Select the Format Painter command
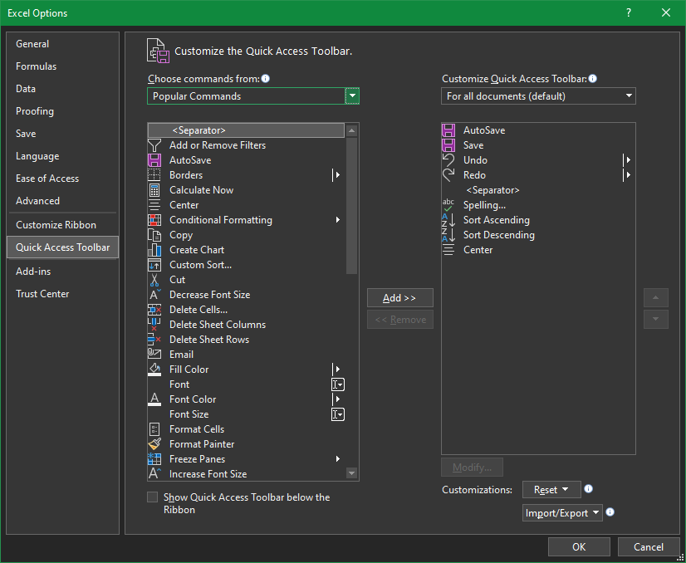This screenshot has height=563, width=686. tap(199, 444)
